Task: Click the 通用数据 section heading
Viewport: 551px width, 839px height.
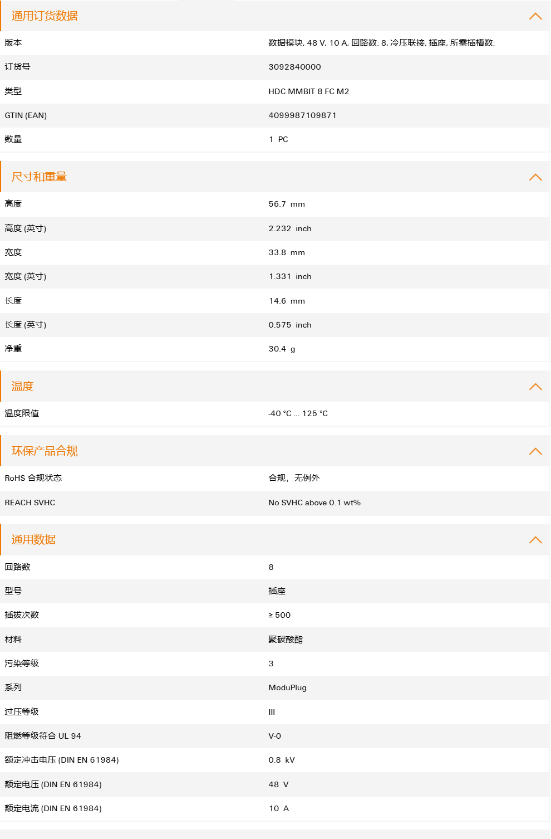Action: [33, 540]
